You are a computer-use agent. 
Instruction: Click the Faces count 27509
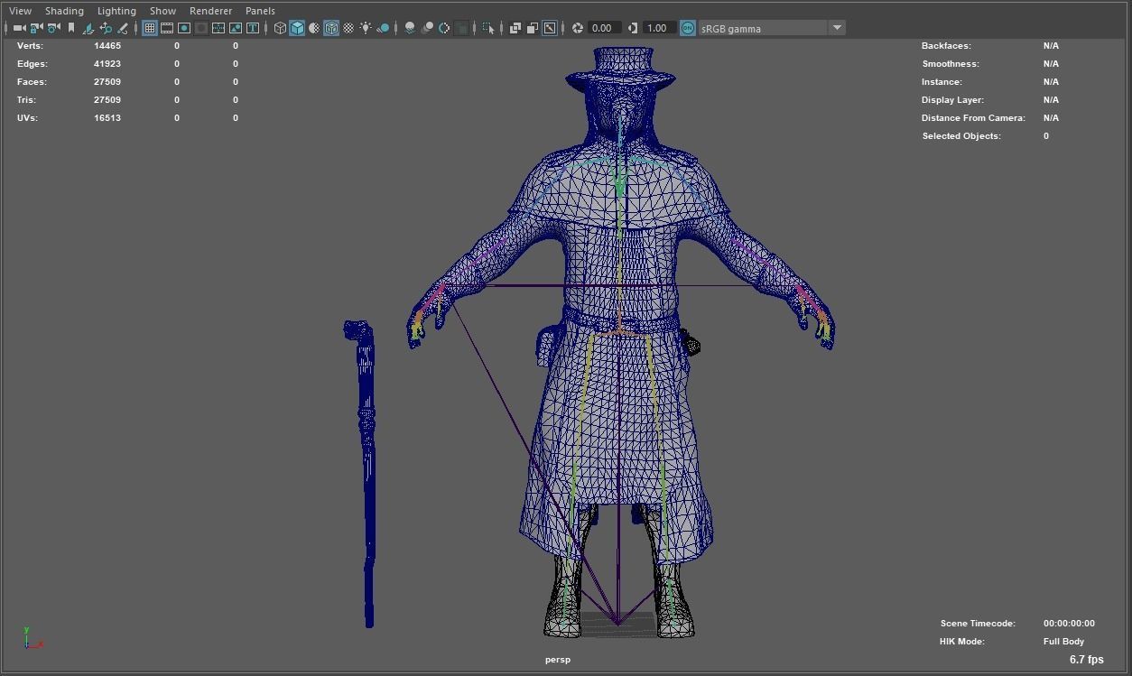click(107, 81)
